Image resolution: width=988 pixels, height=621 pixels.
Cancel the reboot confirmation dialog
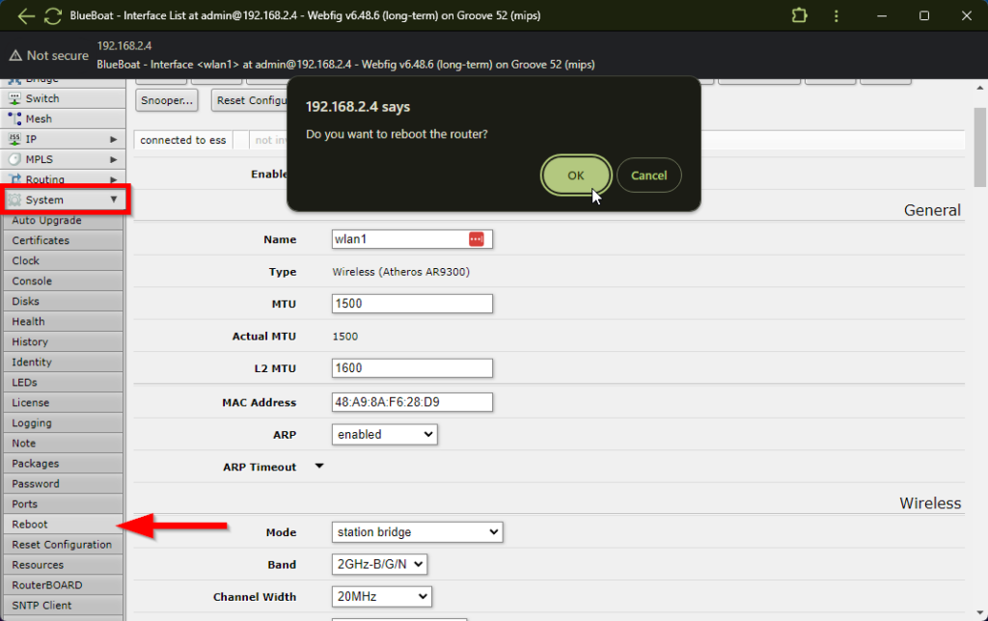click(648, 175)
